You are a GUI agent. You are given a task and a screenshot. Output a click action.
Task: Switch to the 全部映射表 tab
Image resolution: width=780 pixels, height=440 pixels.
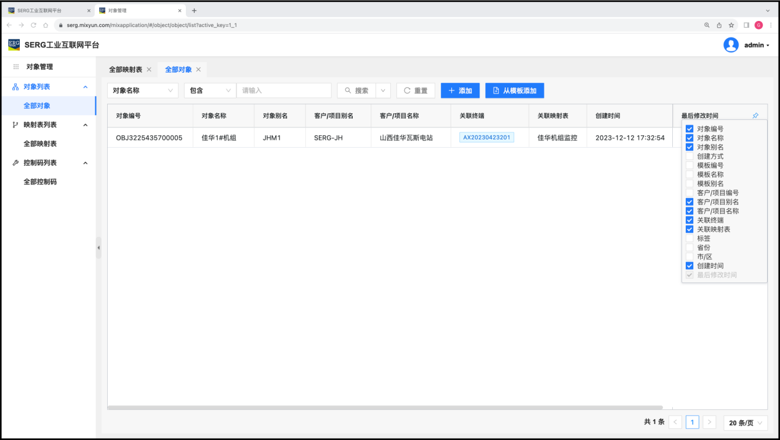click(126, 70)
